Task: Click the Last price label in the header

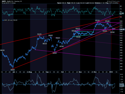Action: [87, 3]
